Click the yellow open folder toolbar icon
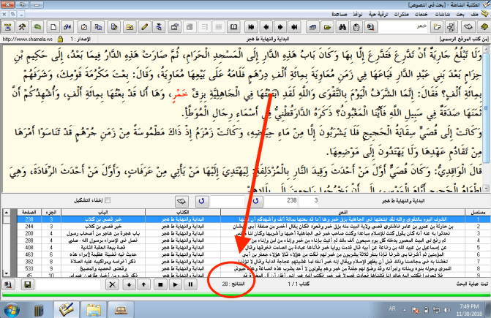 click(327, 27)
